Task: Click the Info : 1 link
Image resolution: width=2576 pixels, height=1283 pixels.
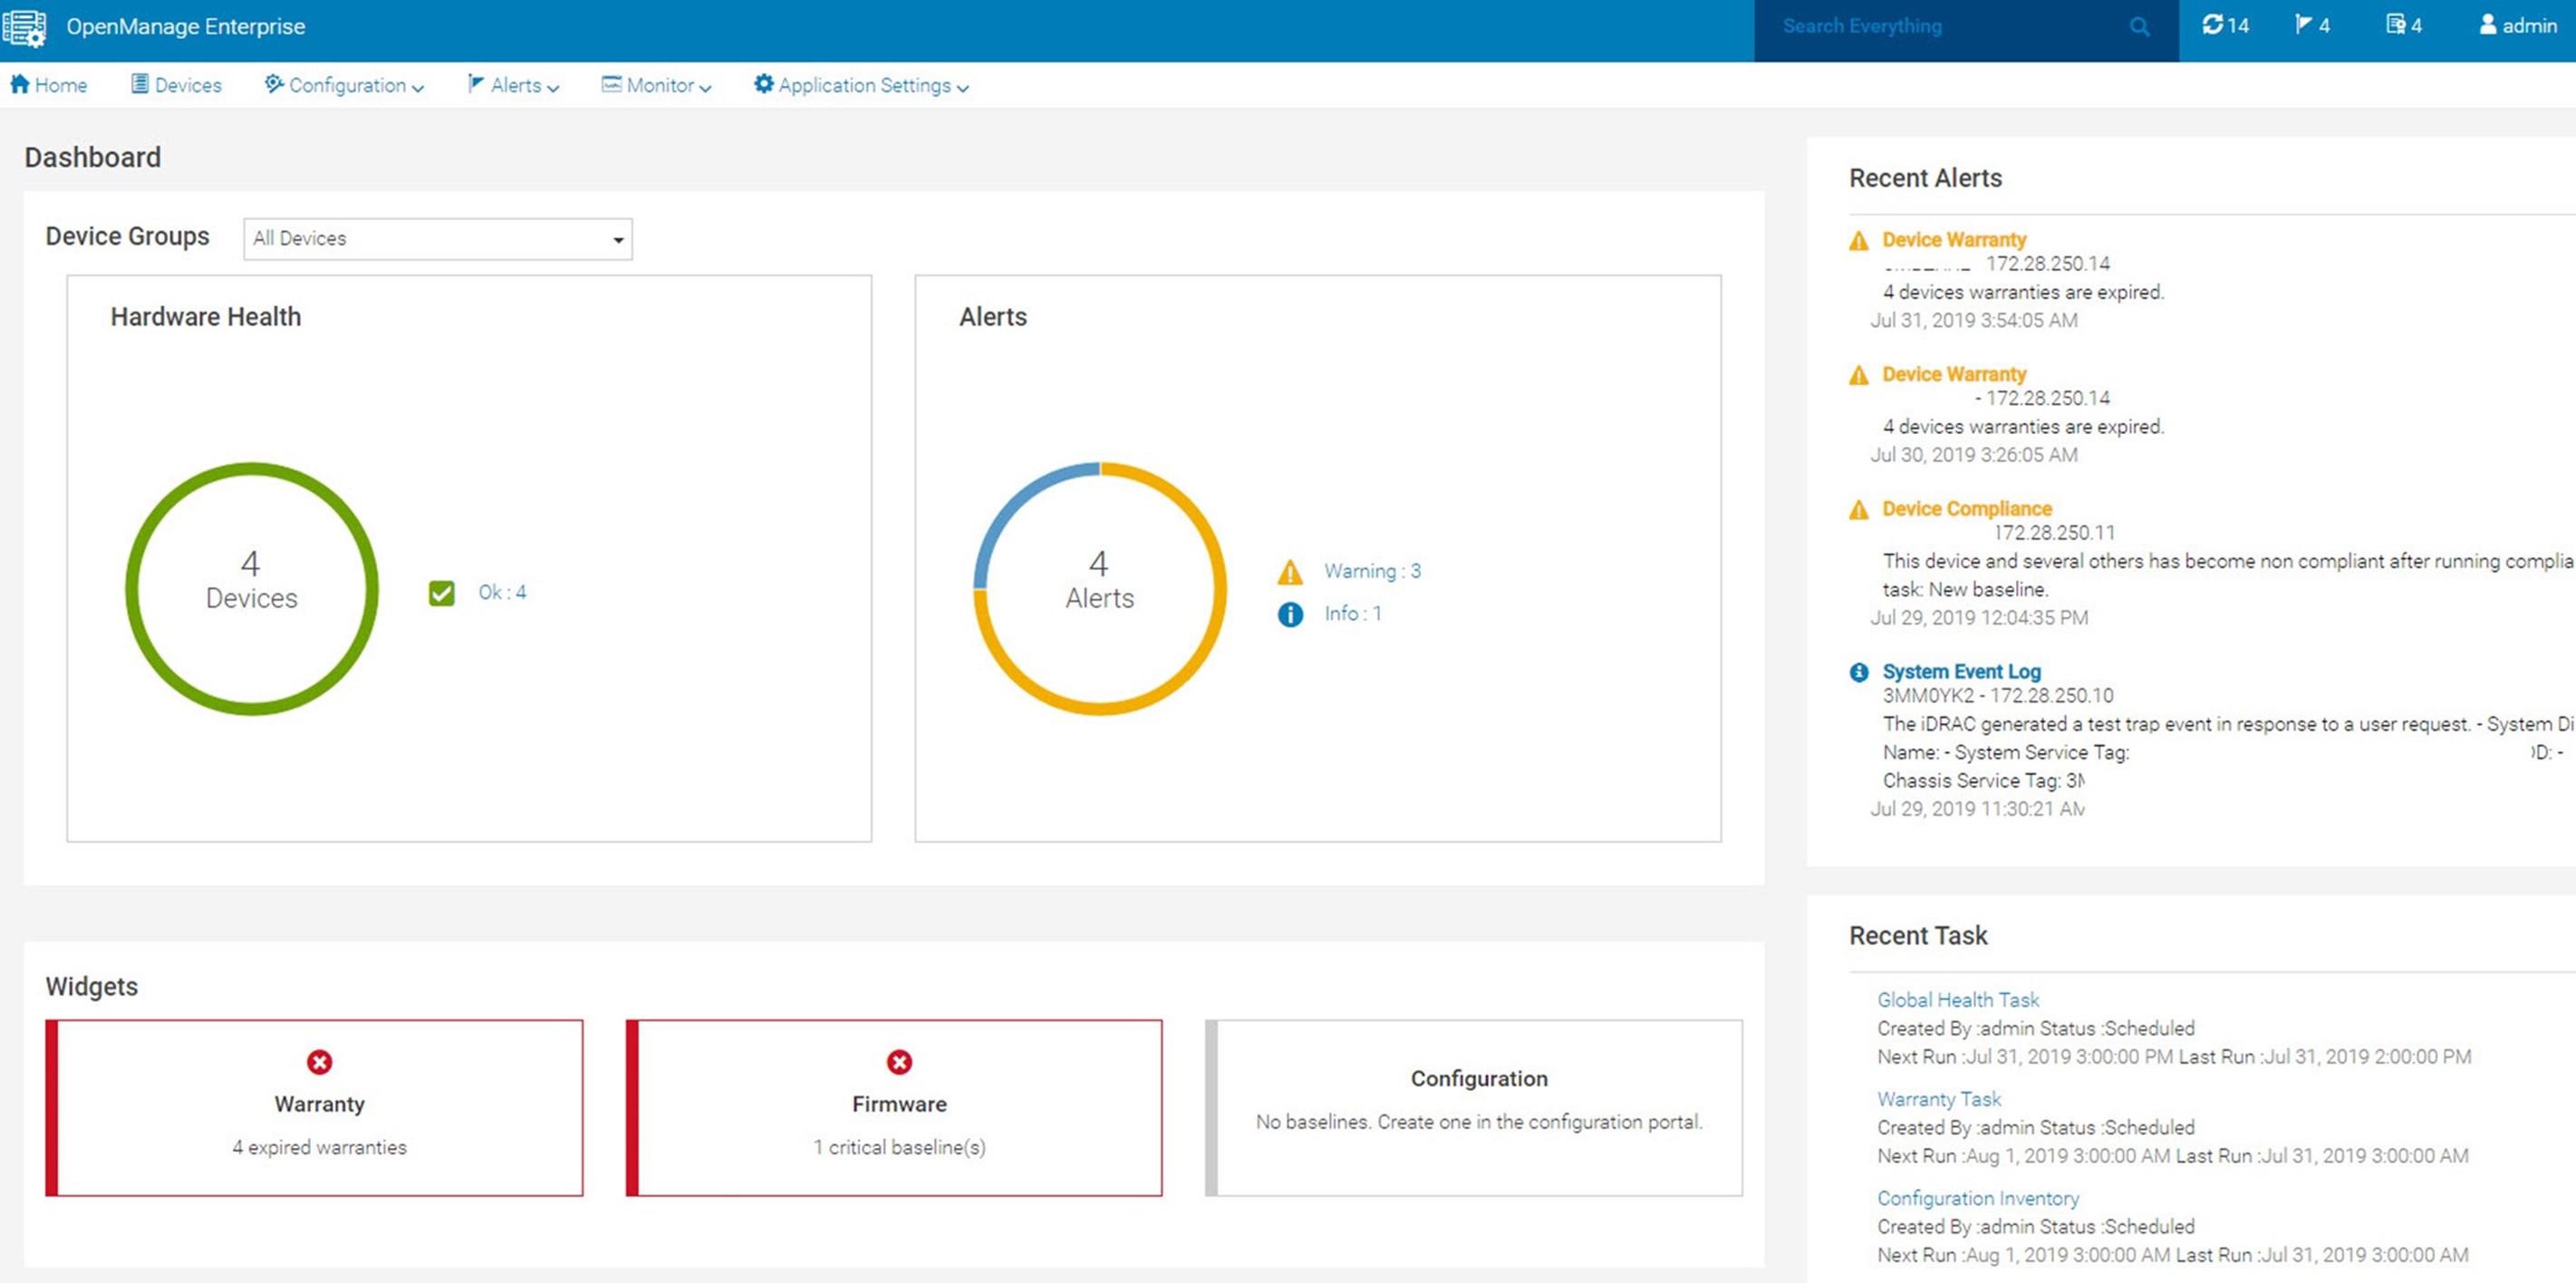Action: coord(1352,613)
